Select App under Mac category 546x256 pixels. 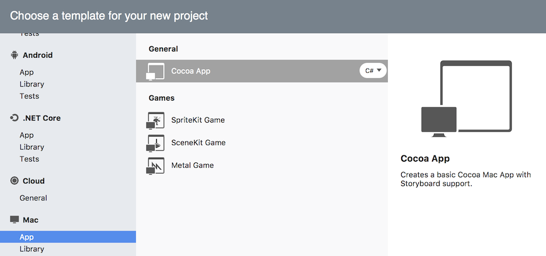pos(68,237)
